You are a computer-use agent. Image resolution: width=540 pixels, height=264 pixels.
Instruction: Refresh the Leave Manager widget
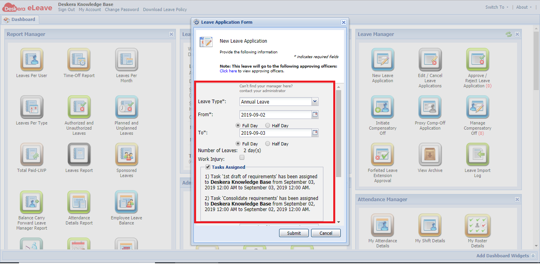(x=509, y=34)
